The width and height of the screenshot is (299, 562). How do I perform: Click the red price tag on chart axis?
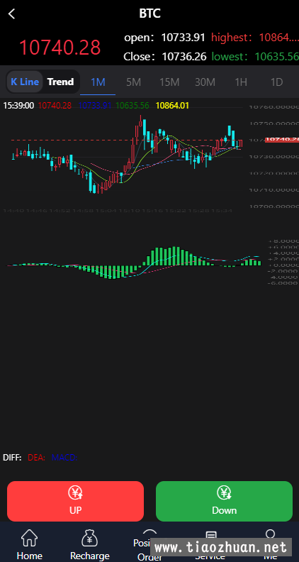[x=282, y=140]
